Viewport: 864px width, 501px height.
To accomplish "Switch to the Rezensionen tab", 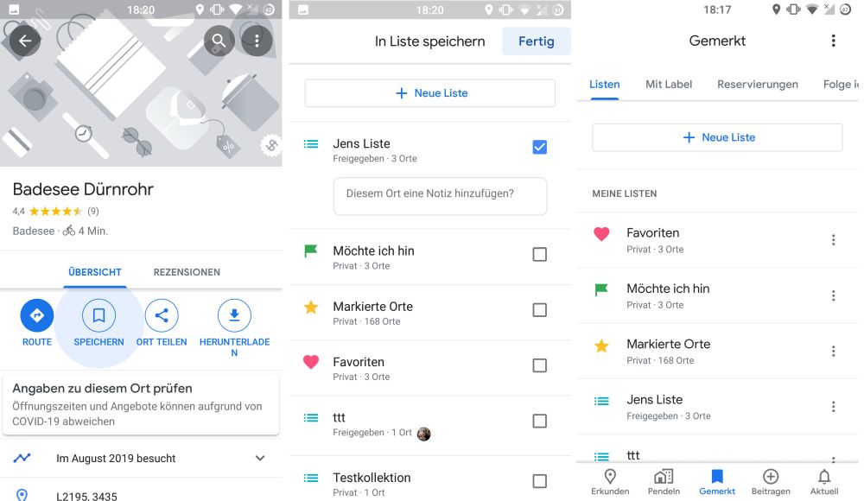I will (187, 272).
